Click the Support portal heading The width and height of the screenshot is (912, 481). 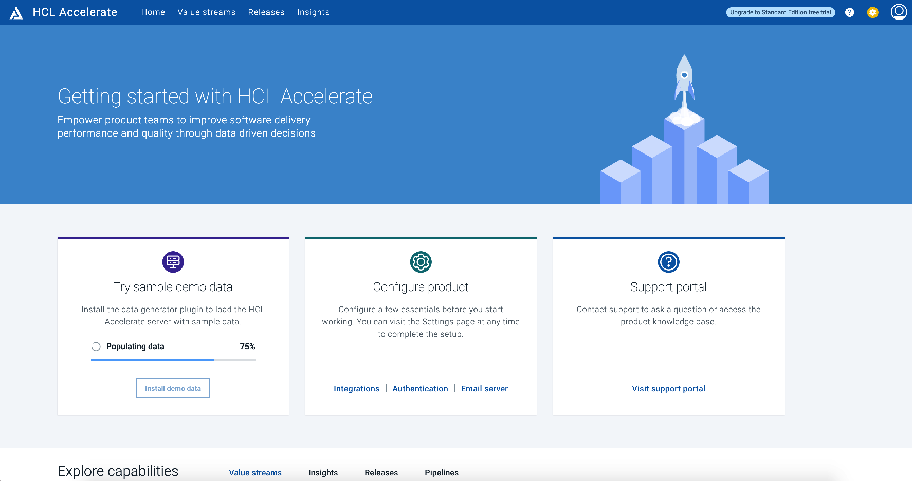669,287
